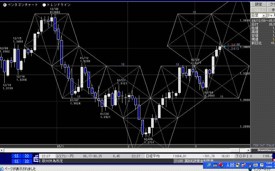Screen dimensions: 275x171
Task: Click the ticker layout switch icon
Action: tap(36, 158)
